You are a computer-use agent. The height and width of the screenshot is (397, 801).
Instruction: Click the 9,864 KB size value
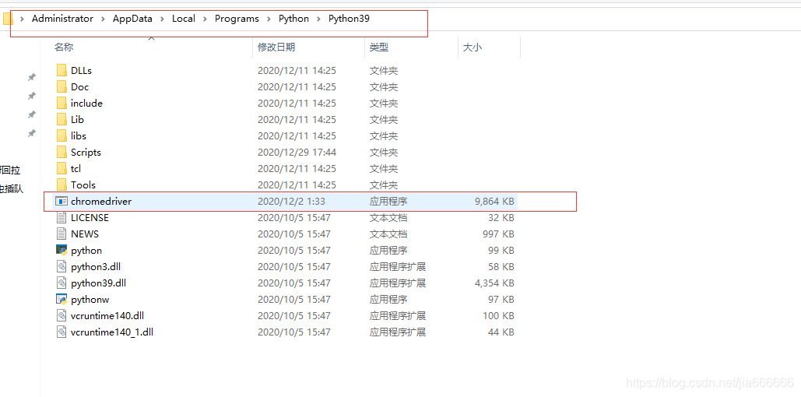[x=494, y=202]
